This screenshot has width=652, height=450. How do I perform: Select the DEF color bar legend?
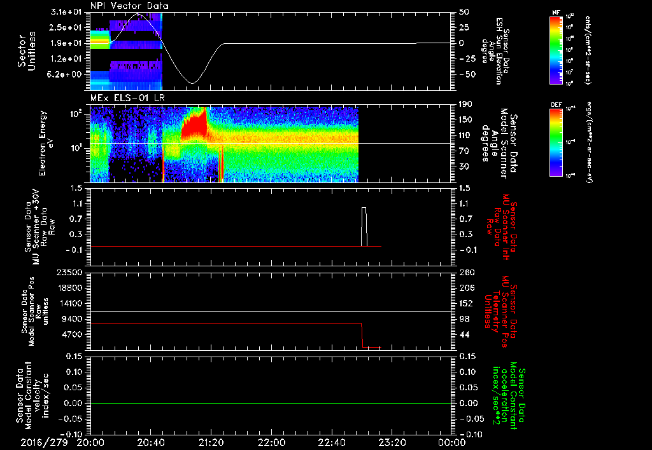pos(556,142)
